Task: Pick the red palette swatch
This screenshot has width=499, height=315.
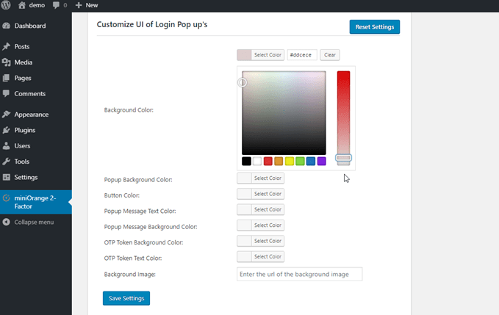Action: (268, 161)
